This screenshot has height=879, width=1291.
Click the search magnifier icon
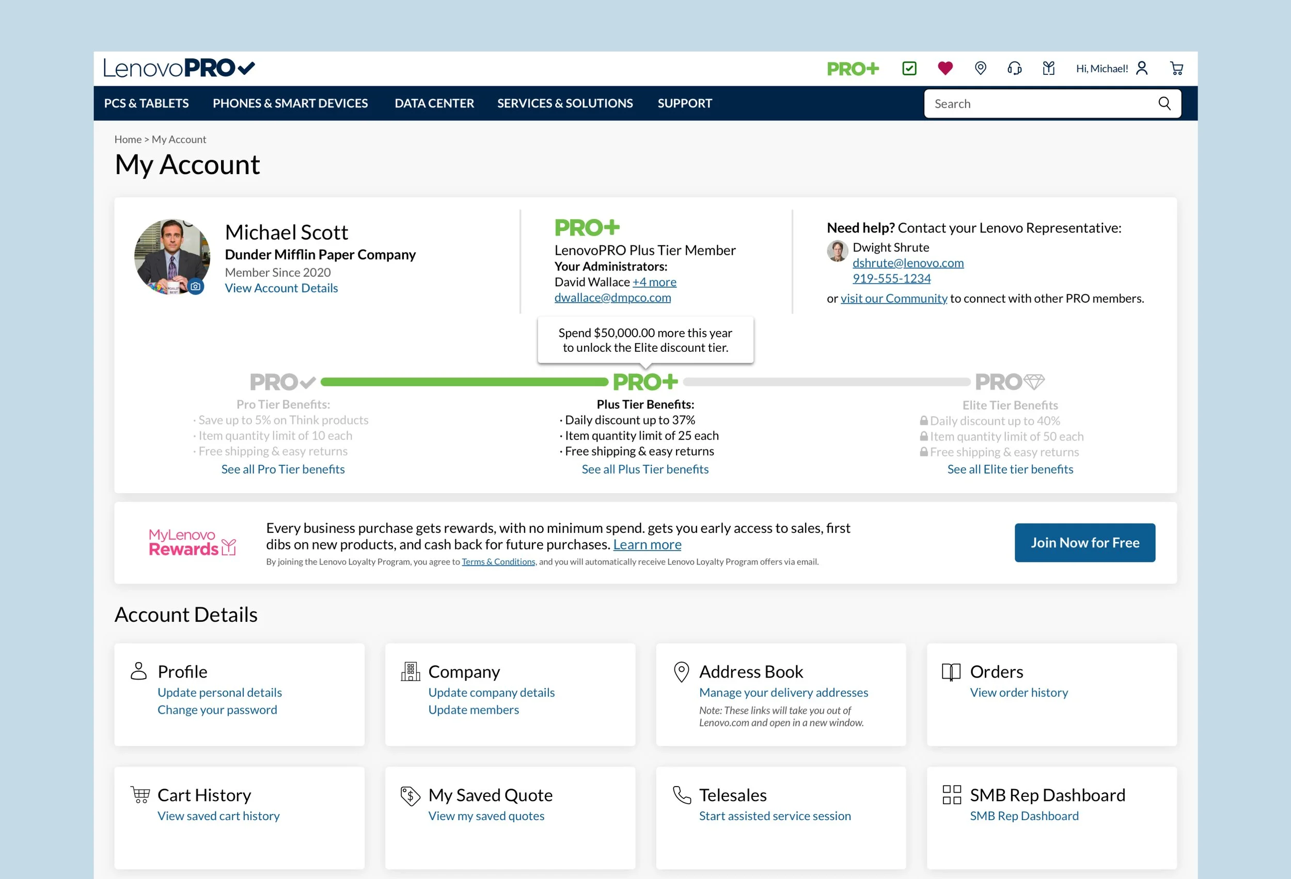[1164, 103]
